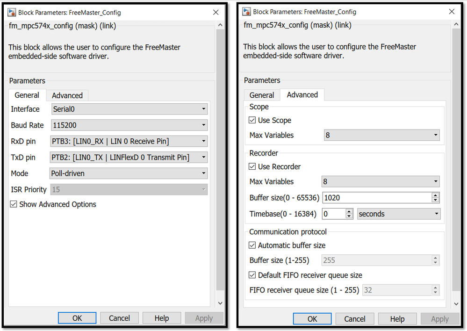467x331 pixels.
Task: Open Help from the right dialog
Action: point(397,319)
